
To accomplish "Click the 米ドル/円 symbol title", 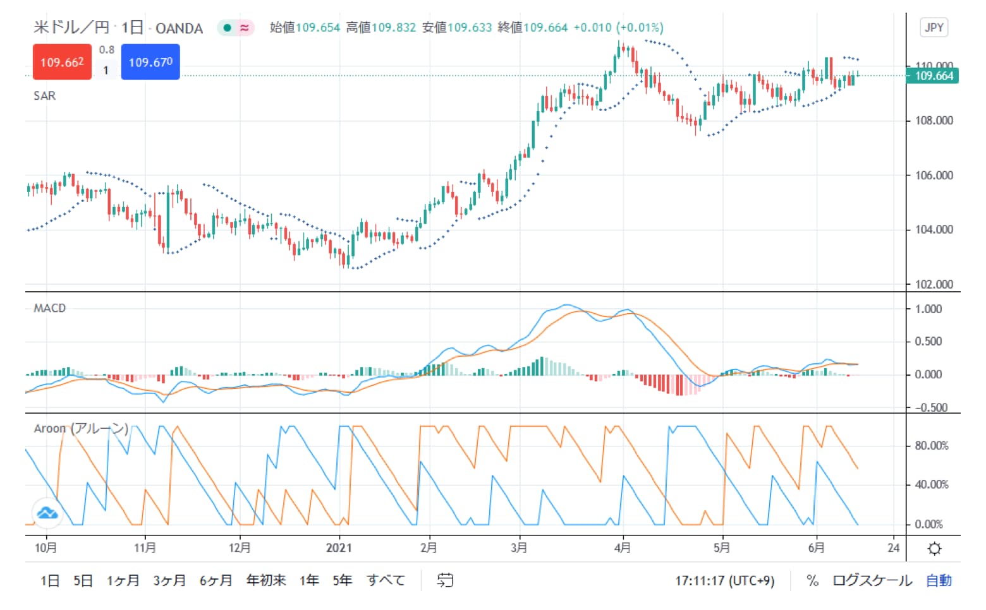I will [71, 27].
